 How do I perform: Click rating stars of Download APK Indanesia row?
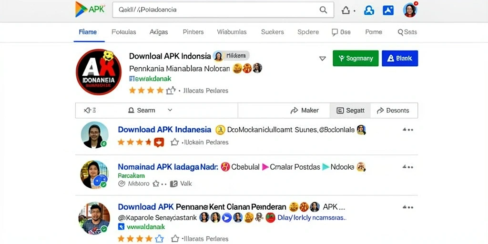(134, 142)
